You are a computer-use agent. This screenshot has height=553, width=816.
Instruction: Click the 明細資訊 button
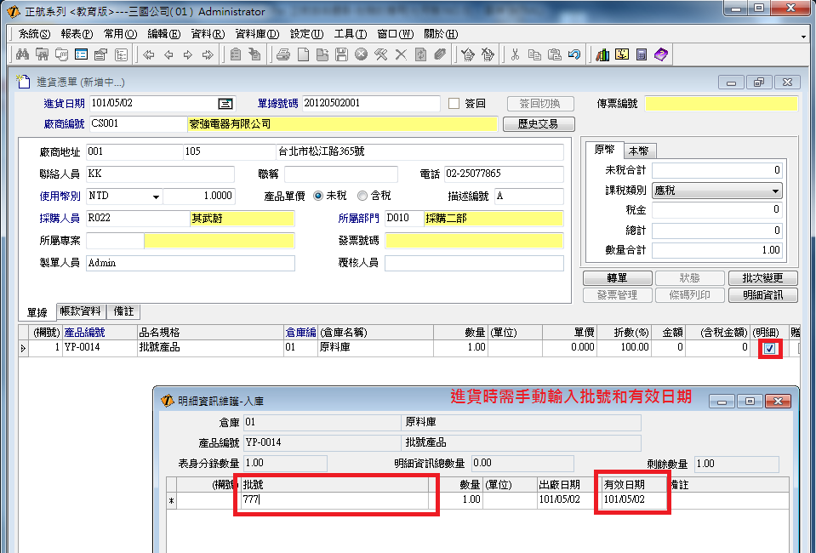coord(763,295)
